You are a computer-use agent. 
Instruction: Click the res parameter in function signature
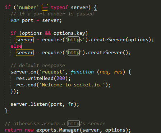click(x=118, y=72)
